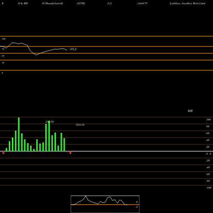Click the MR axis label 40

pyautogui.click(x=208, y=140)
